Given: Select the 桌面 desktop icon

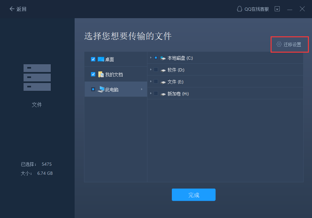Looking at the screenshot, I should pyautogui.click(x=101, y=59).
